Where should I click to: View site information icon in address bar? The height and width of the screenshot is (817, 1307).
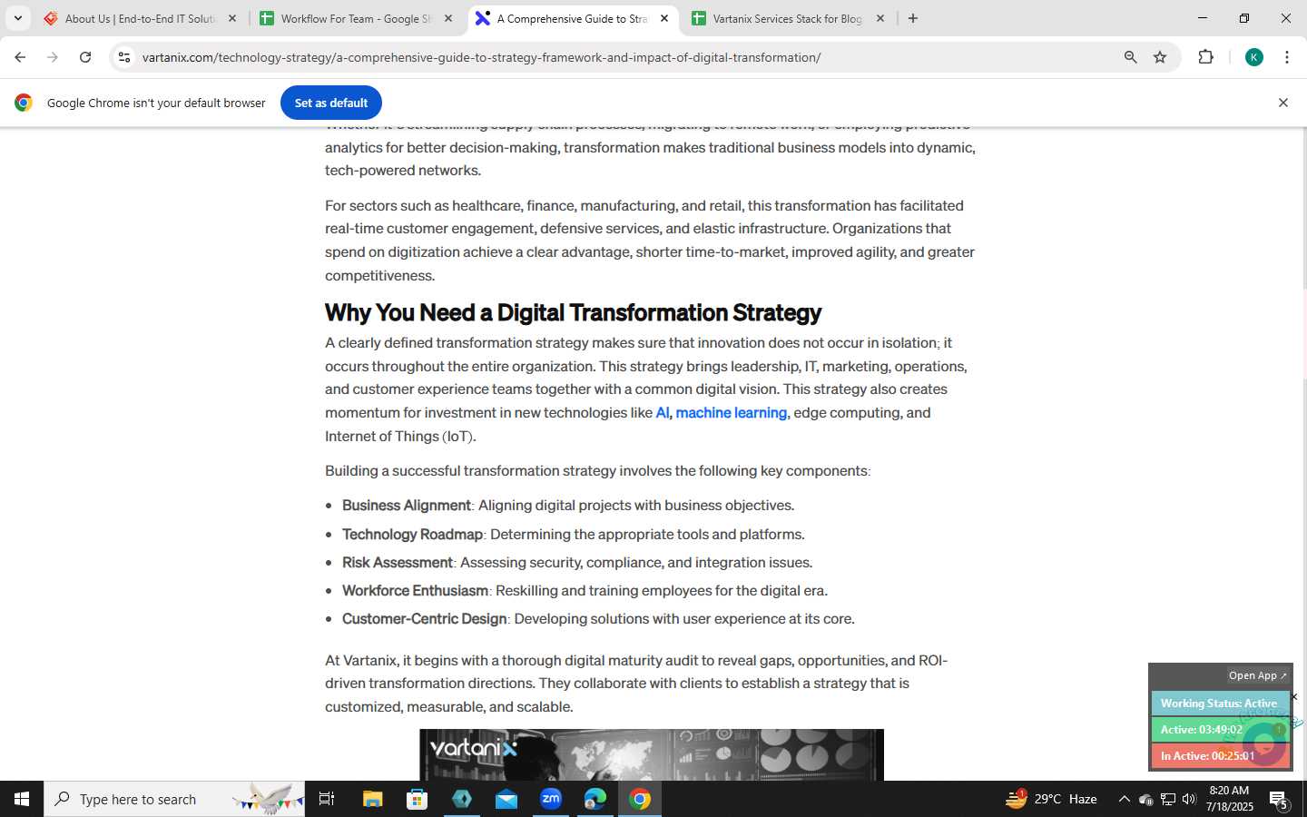coord(124,57)
